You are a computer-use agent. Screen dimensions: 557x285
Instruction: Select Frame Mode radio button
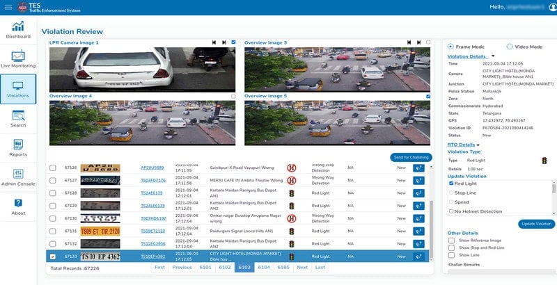pos(450,47)
